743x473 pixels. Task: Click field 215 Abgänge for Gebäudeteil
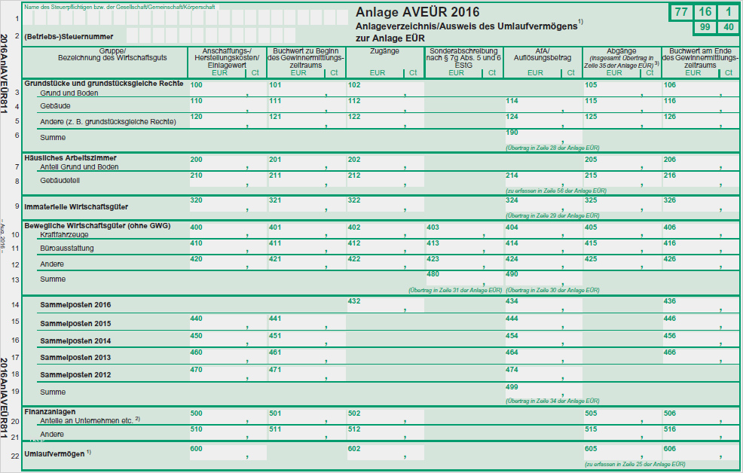[x=620, y=179]
